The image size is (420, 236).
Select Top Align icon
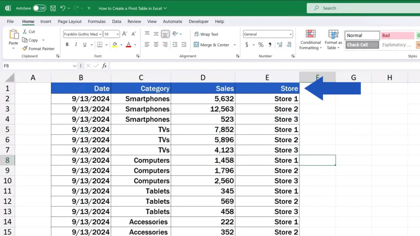point(147,34)
